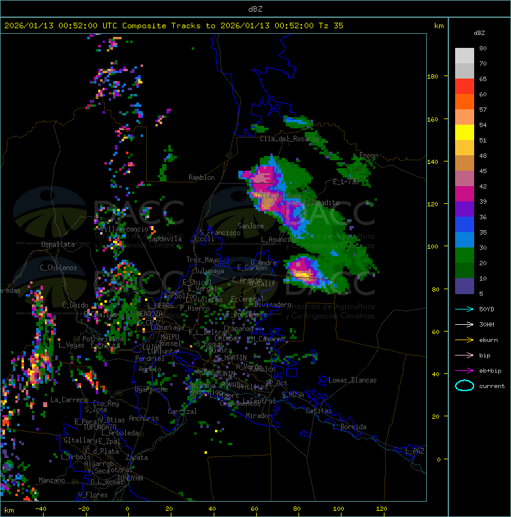Click the Manzano map label
The width and height of the screenshot is (511, 517).
click(x=52, y=480)
